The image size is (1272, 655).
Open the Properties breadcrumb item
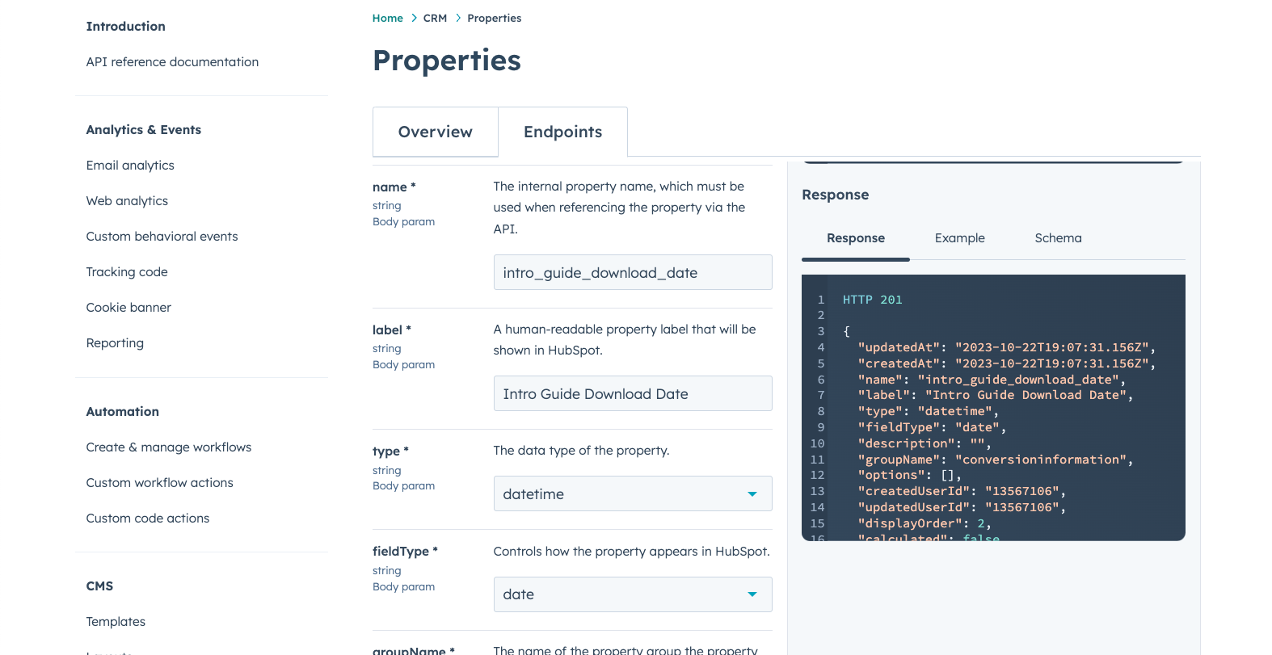(x=494, y=18)
